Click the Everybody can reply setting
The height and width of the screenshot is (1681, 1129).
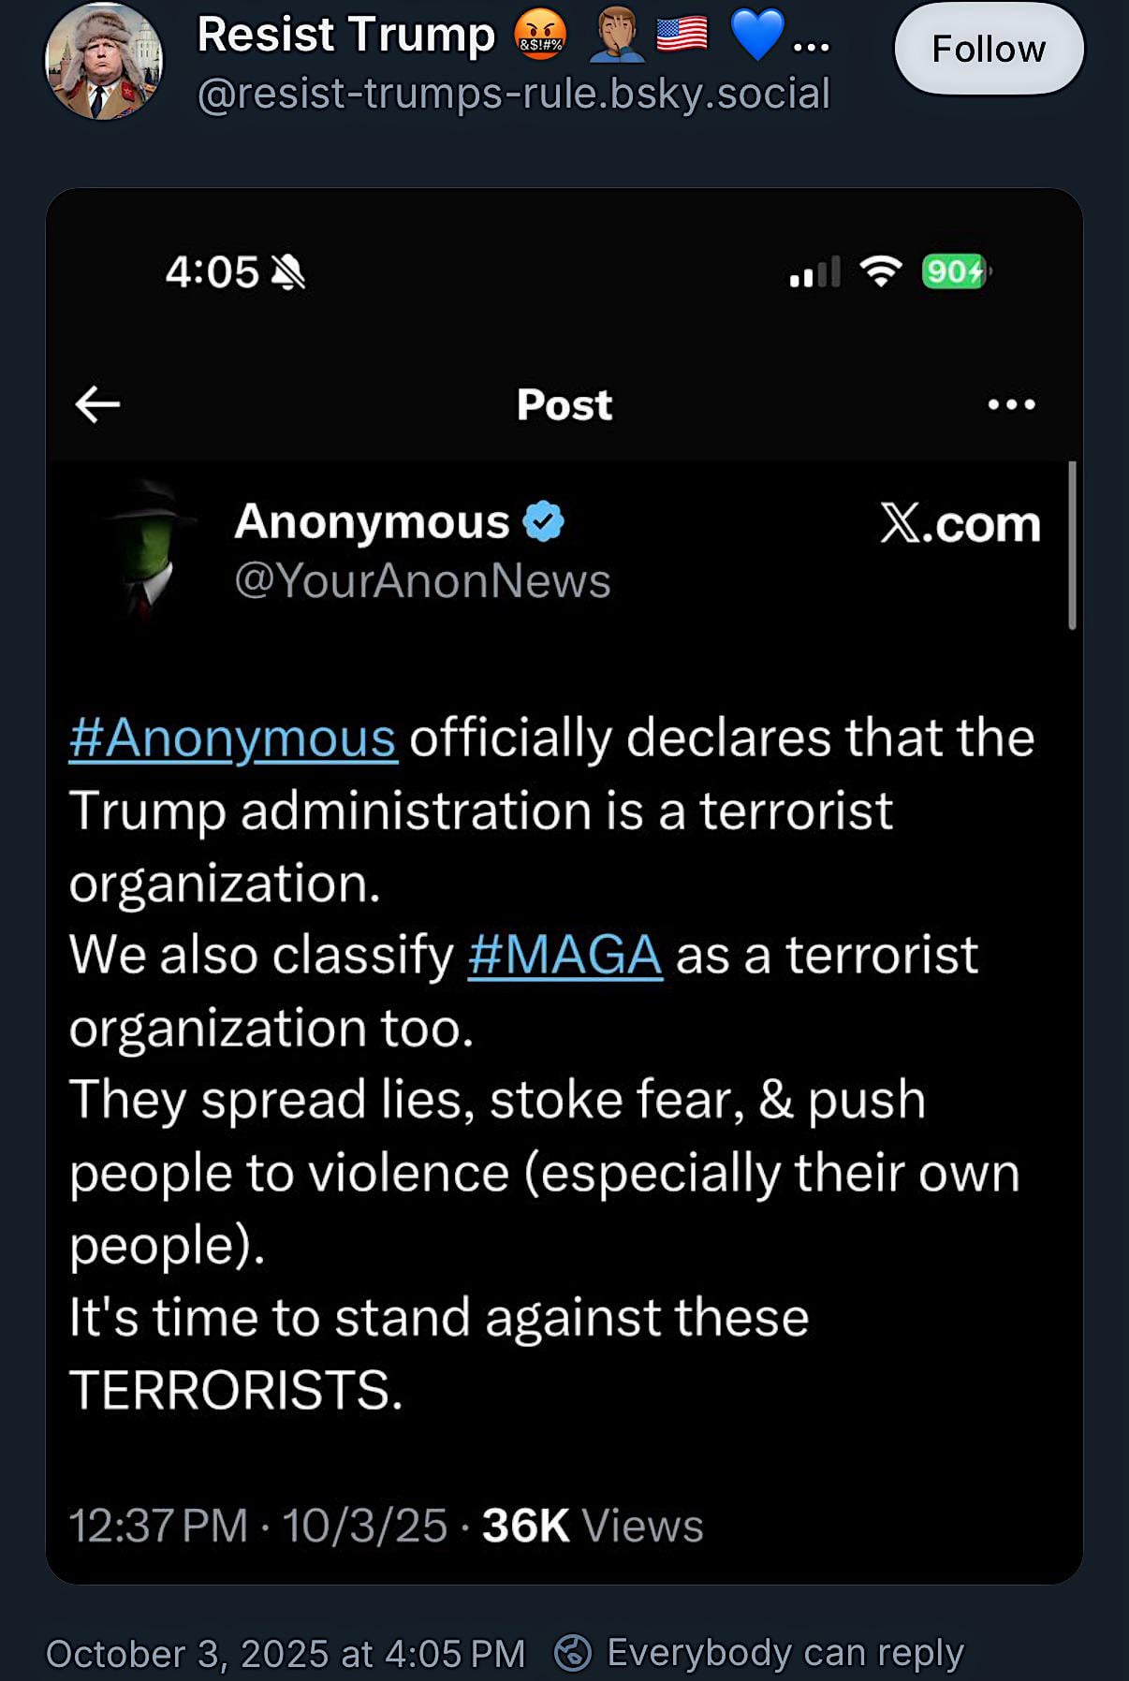pos(784,1653)
